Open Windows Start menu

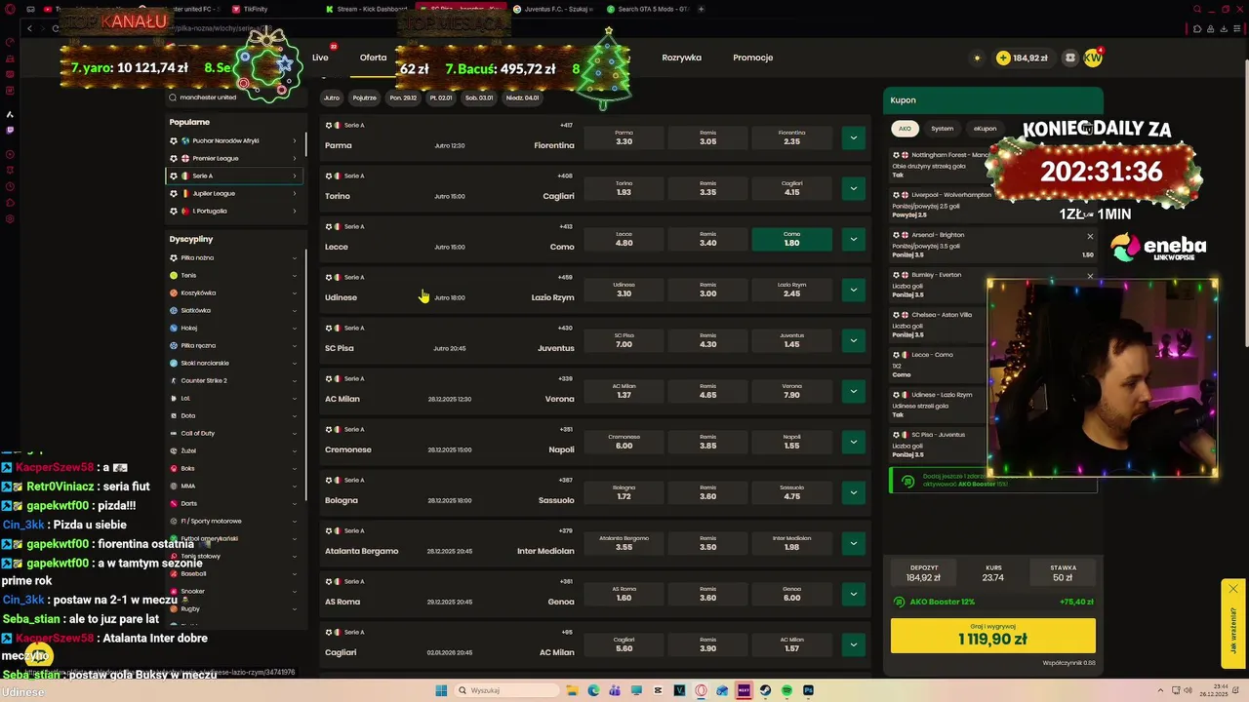tap(441, 690)
